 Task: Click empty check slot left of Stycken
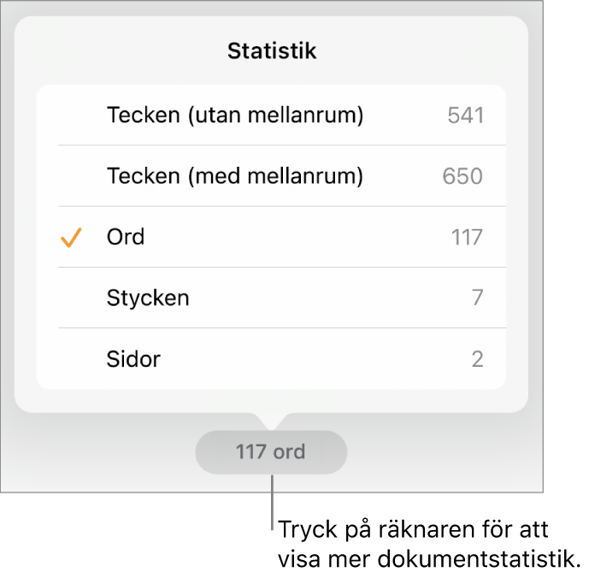click(71, 298)
